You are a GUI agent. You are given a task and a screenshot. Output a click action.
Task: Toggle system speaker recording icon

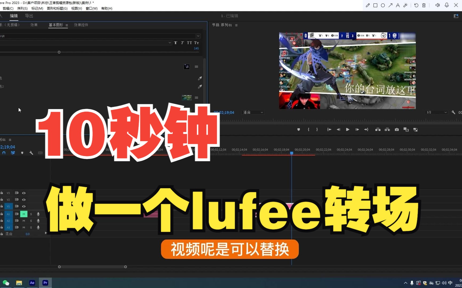(437, 5)
